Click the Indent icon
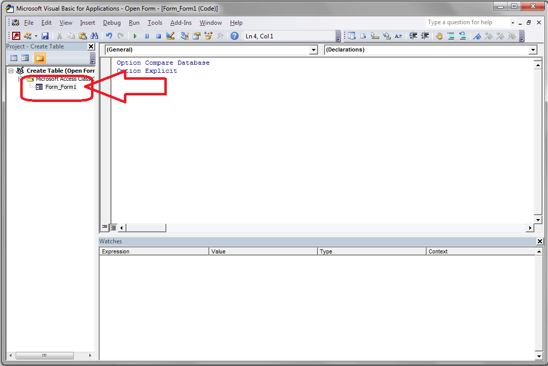 coord(413,35)
